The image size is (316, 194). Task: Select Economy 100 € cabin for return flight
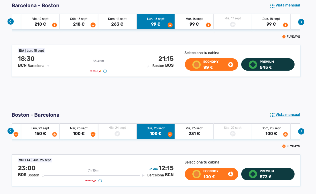click(x=212, y=174)
